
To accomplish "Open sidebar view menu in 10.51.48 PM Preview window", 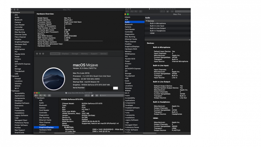I will 36,95.
